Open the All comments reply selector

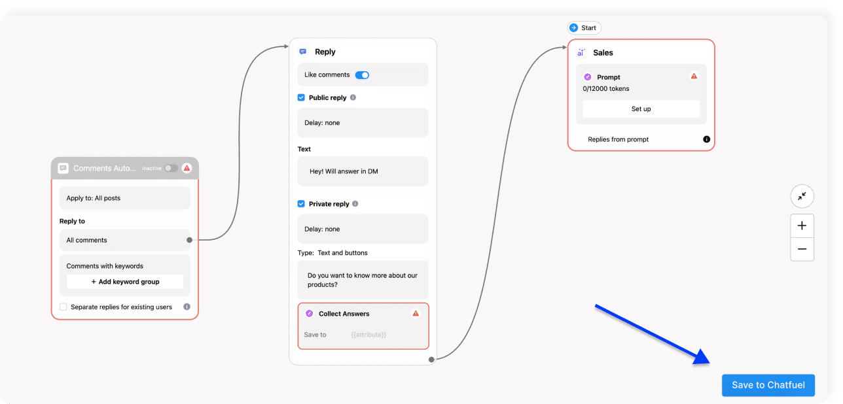click(x=124, y=240)
